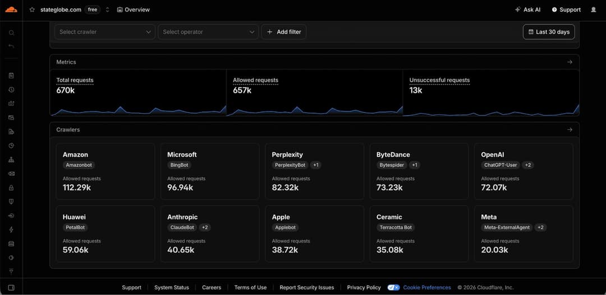
Task: Click the 112.29k value on Amazon card
Action: coord(77,188)
